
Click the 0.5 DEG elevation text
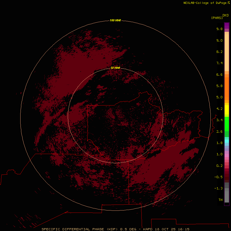point(128,229)
